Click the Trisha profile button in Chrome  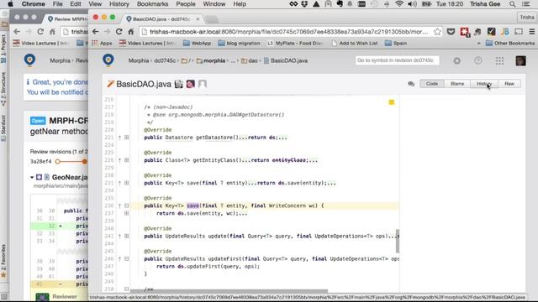527,17
